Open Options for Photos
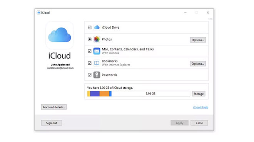The height and width of the screenshot is (142, 254). 198,40
